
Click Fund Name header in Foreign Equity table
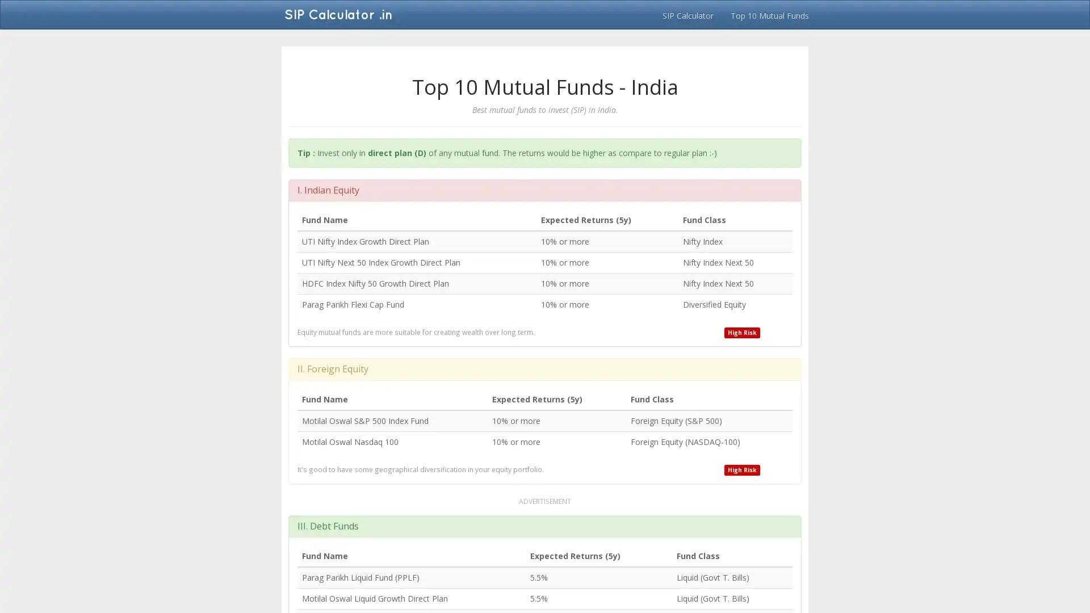pos(325,400)
